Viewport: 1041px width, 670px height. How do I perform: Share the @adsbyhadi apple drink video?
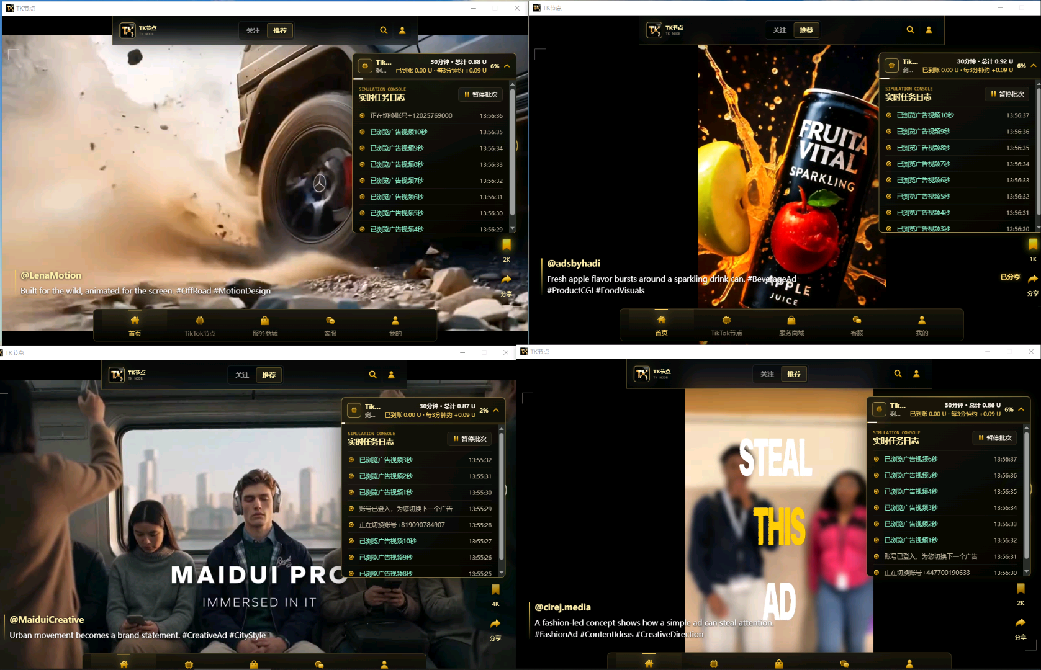1033,279
